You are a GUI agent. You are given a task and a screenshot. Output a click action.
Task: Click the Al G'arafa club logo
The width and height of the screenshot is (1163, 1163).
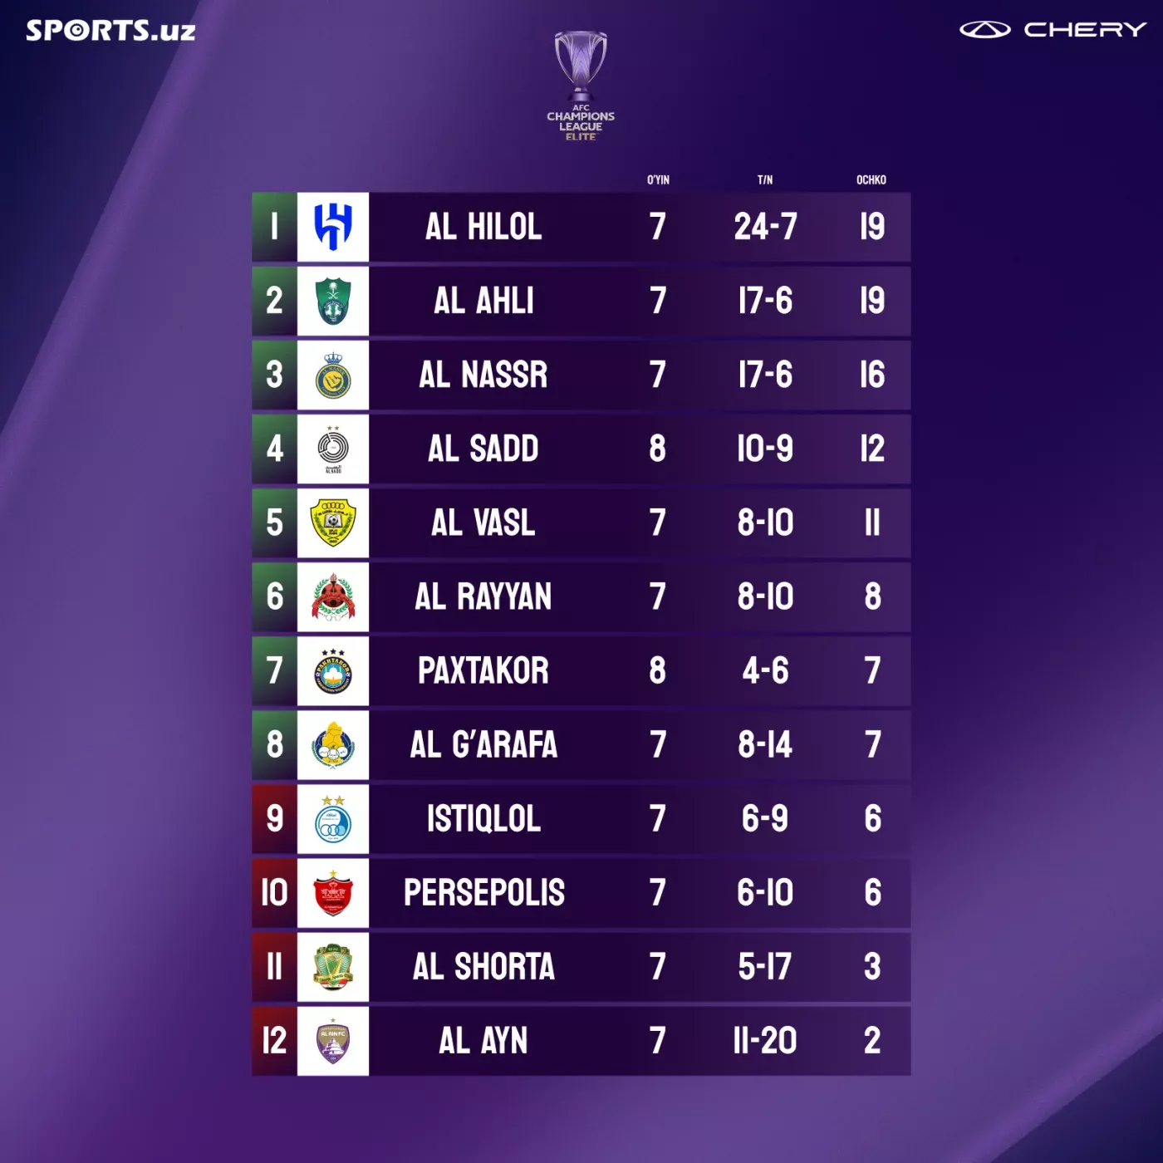point(333,744)
